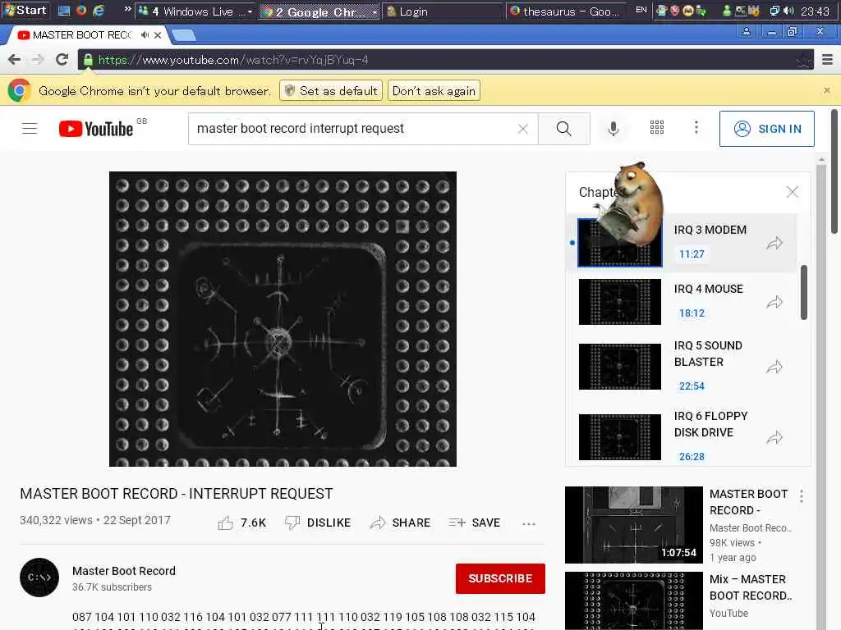Open YouTube settings three-dot menu
This screenshot has width=841, height=630.
696,127
